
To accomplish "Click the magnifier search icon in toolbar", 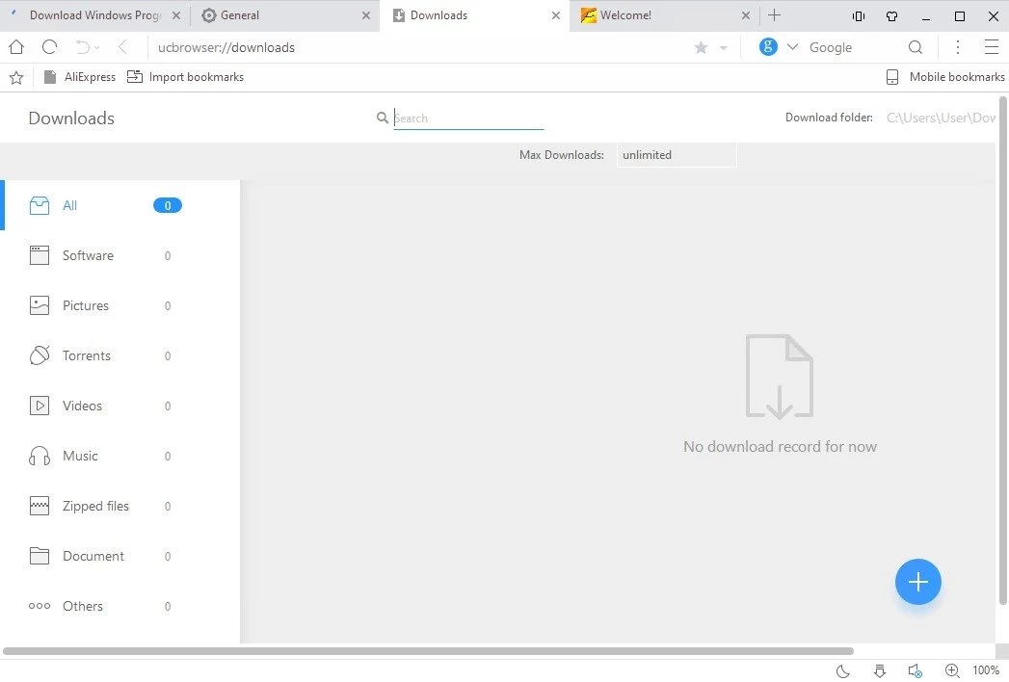I will pos(916,47).
